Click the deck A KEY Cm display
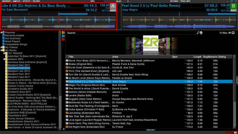 pyautogui.click(x=105, y=10)
